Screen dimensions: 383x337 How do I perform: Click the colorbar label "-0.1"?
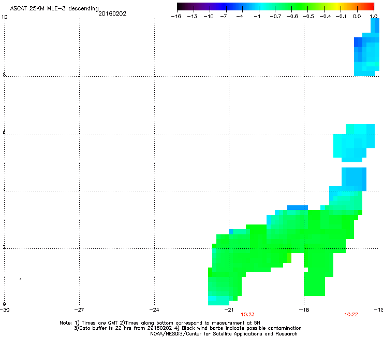tap(341, 17)
